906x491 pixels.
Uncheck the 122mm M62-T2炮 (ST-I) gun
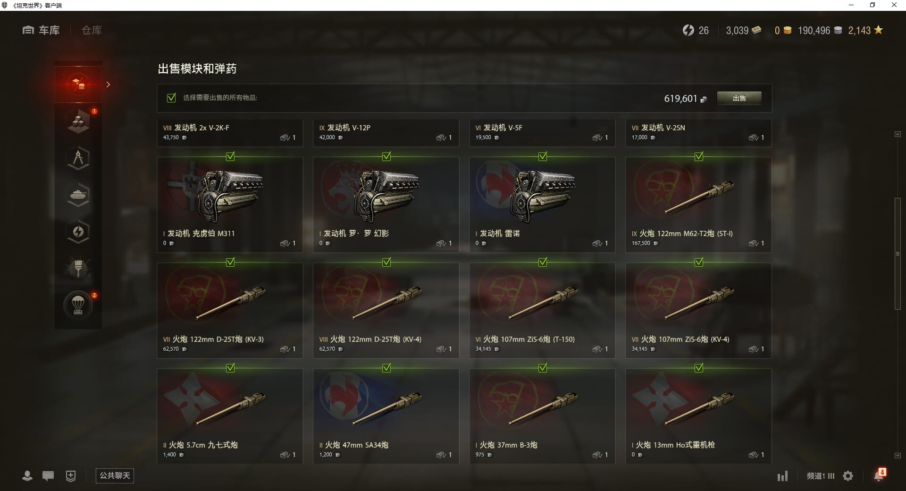point(699,156)
